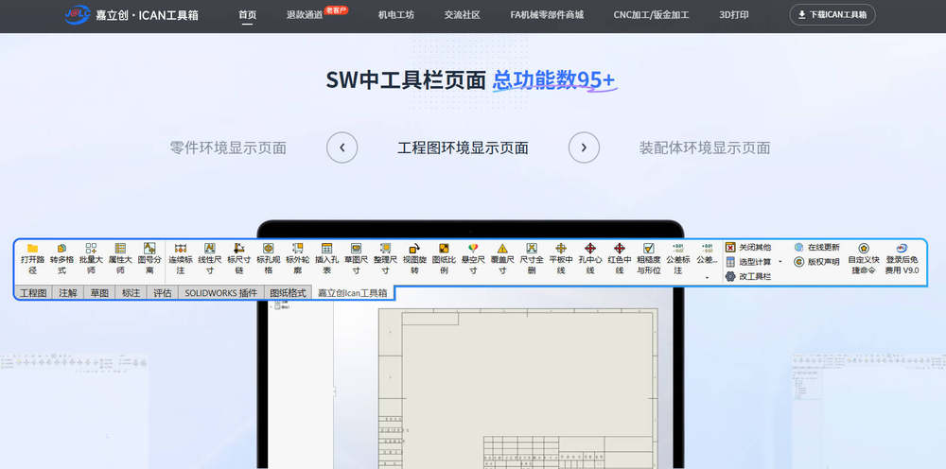The image size is (946, 469).
Task: Switch to the 注解 tab
Action: (x=68, y=293)
